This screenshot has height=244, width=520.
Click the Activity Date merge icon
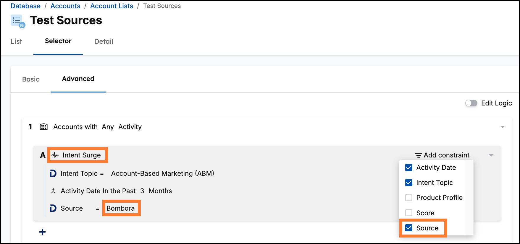click(x=53, y=191)
